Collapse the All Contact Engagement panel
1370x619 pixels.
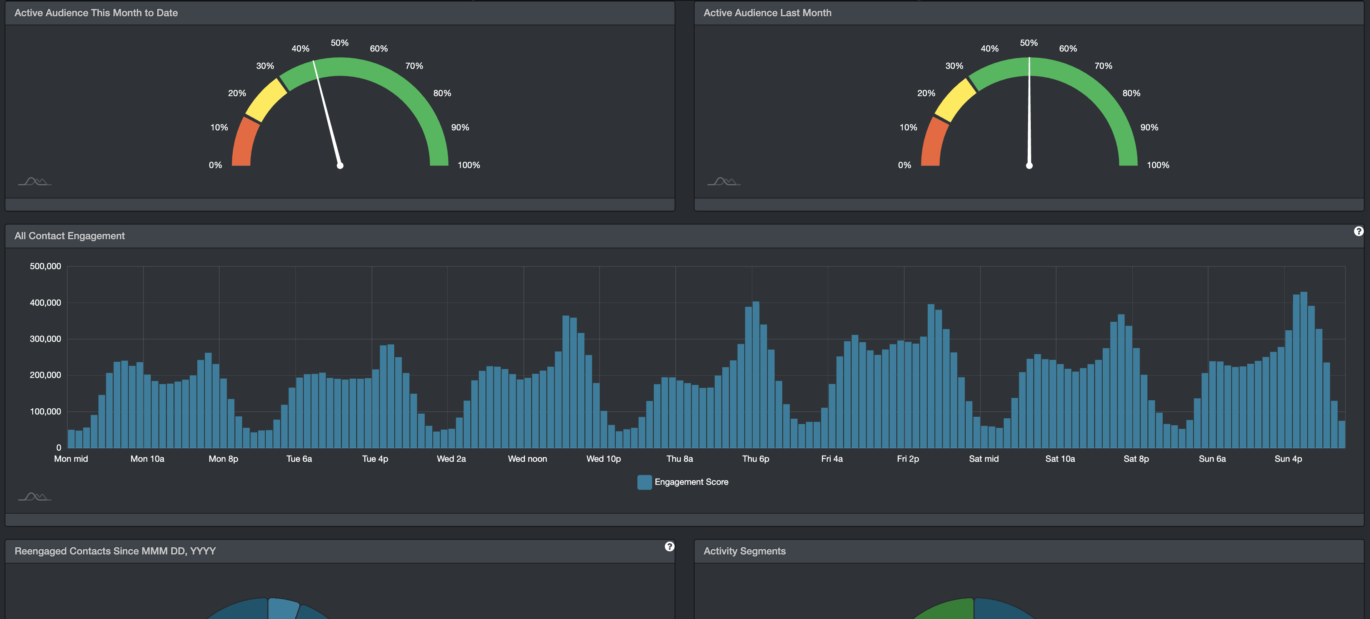coord(70,236)
